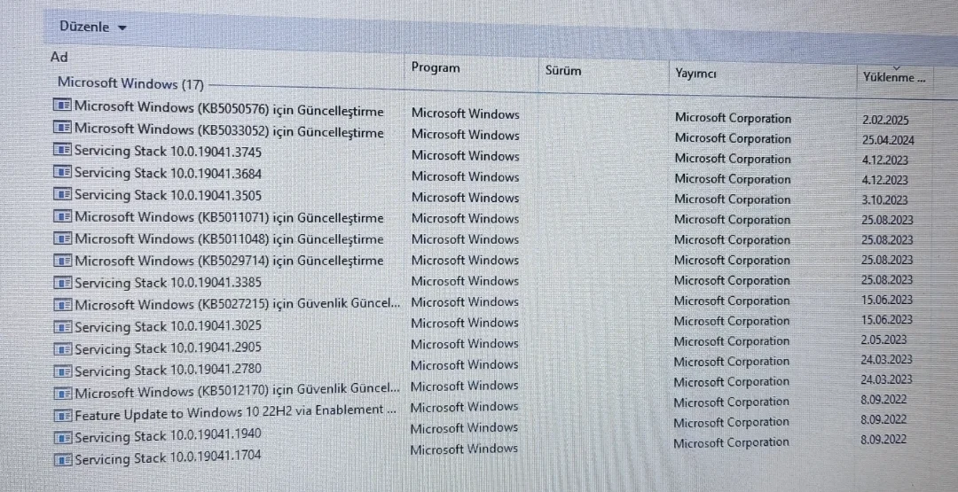Click icon of Servicing Stack 10.0.19041.1704
Viewport: 958px width, 492px height.
click(x=62, y=459)
